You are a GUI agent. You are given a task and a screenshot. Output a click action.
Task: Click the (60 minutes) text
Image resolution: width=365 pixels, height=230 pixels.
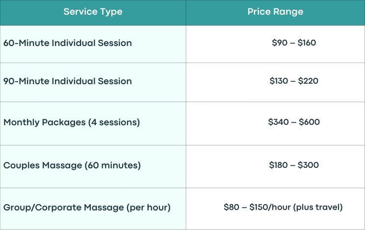[x=112, y=165]
